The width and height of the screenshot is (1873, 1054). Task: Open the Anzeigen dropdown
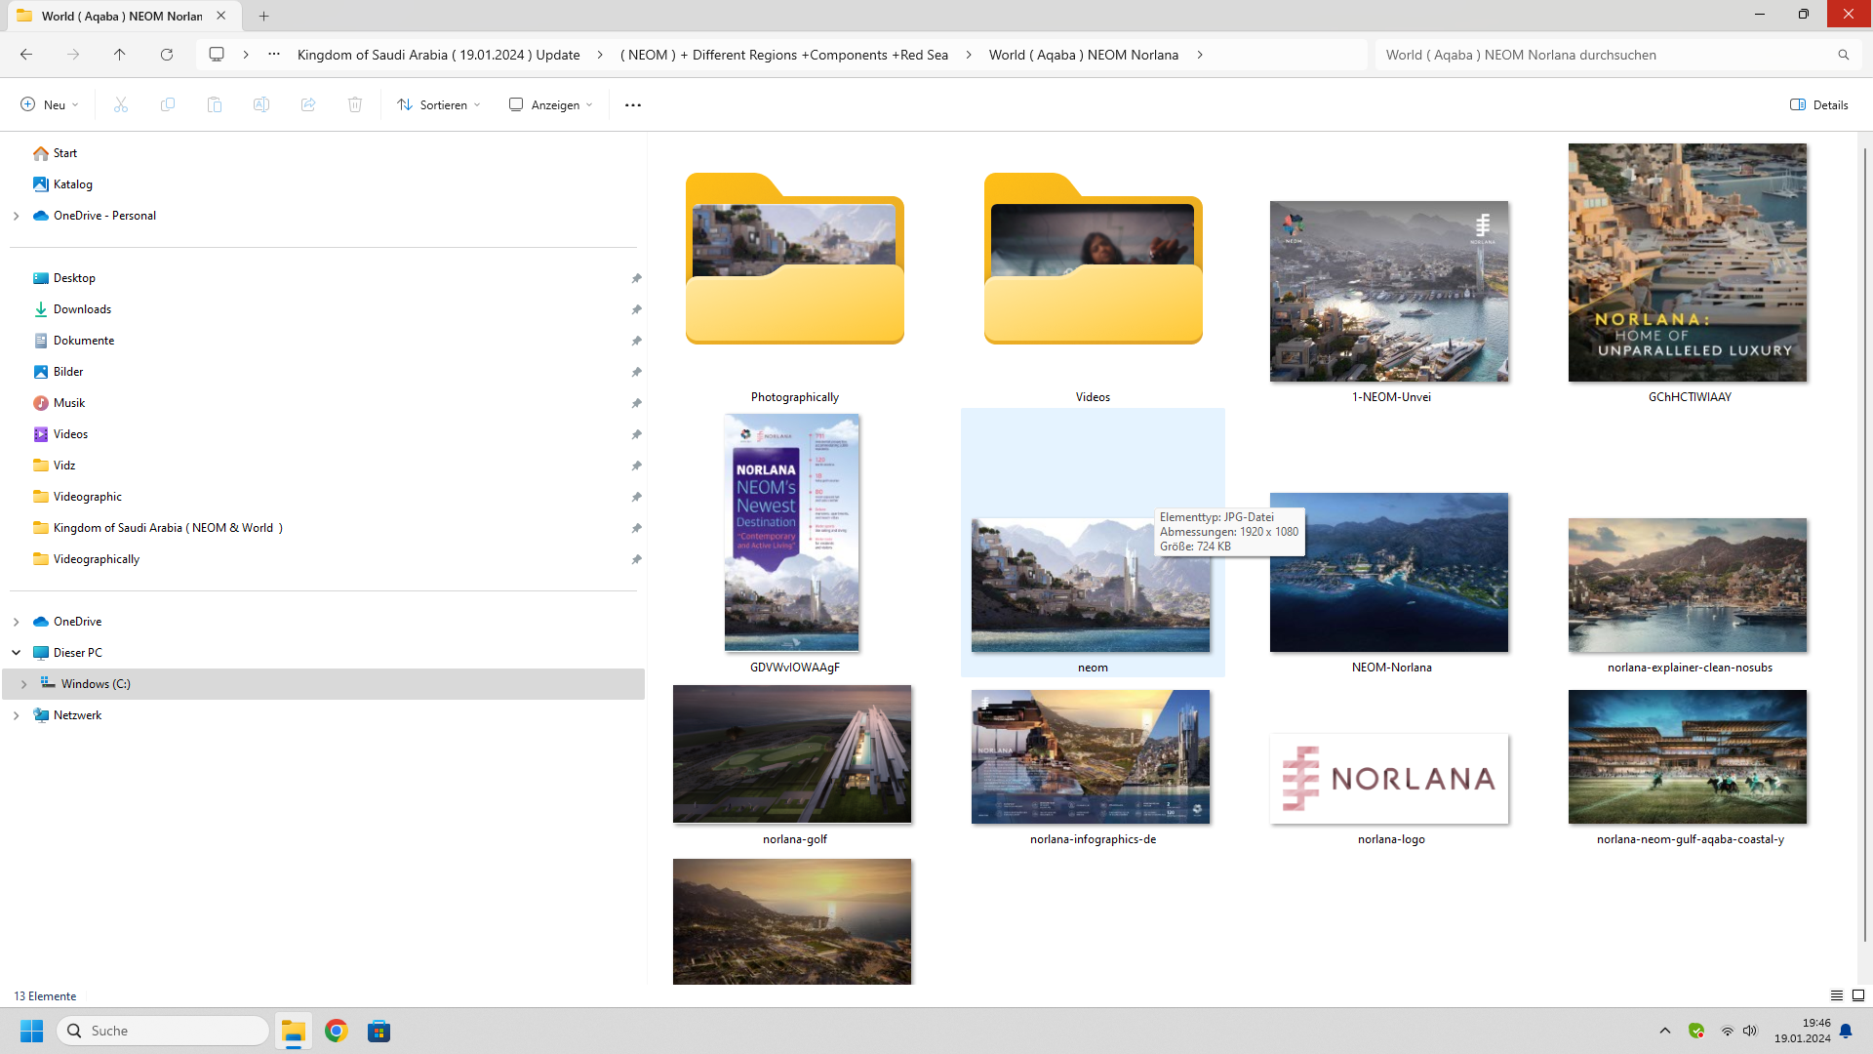[551, 104]
